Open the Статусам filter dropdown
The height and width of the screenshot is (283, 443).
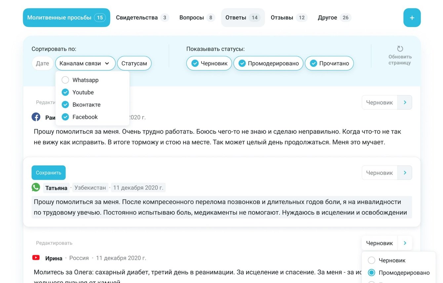coord(134,63)
